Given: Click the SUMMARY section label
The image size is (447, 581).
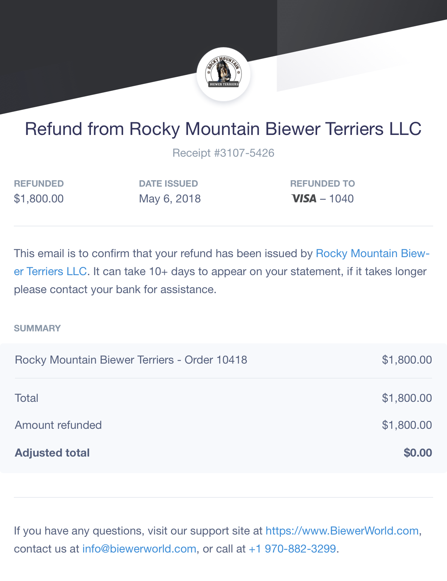Looking at the screenshot, I should [37, 328].
